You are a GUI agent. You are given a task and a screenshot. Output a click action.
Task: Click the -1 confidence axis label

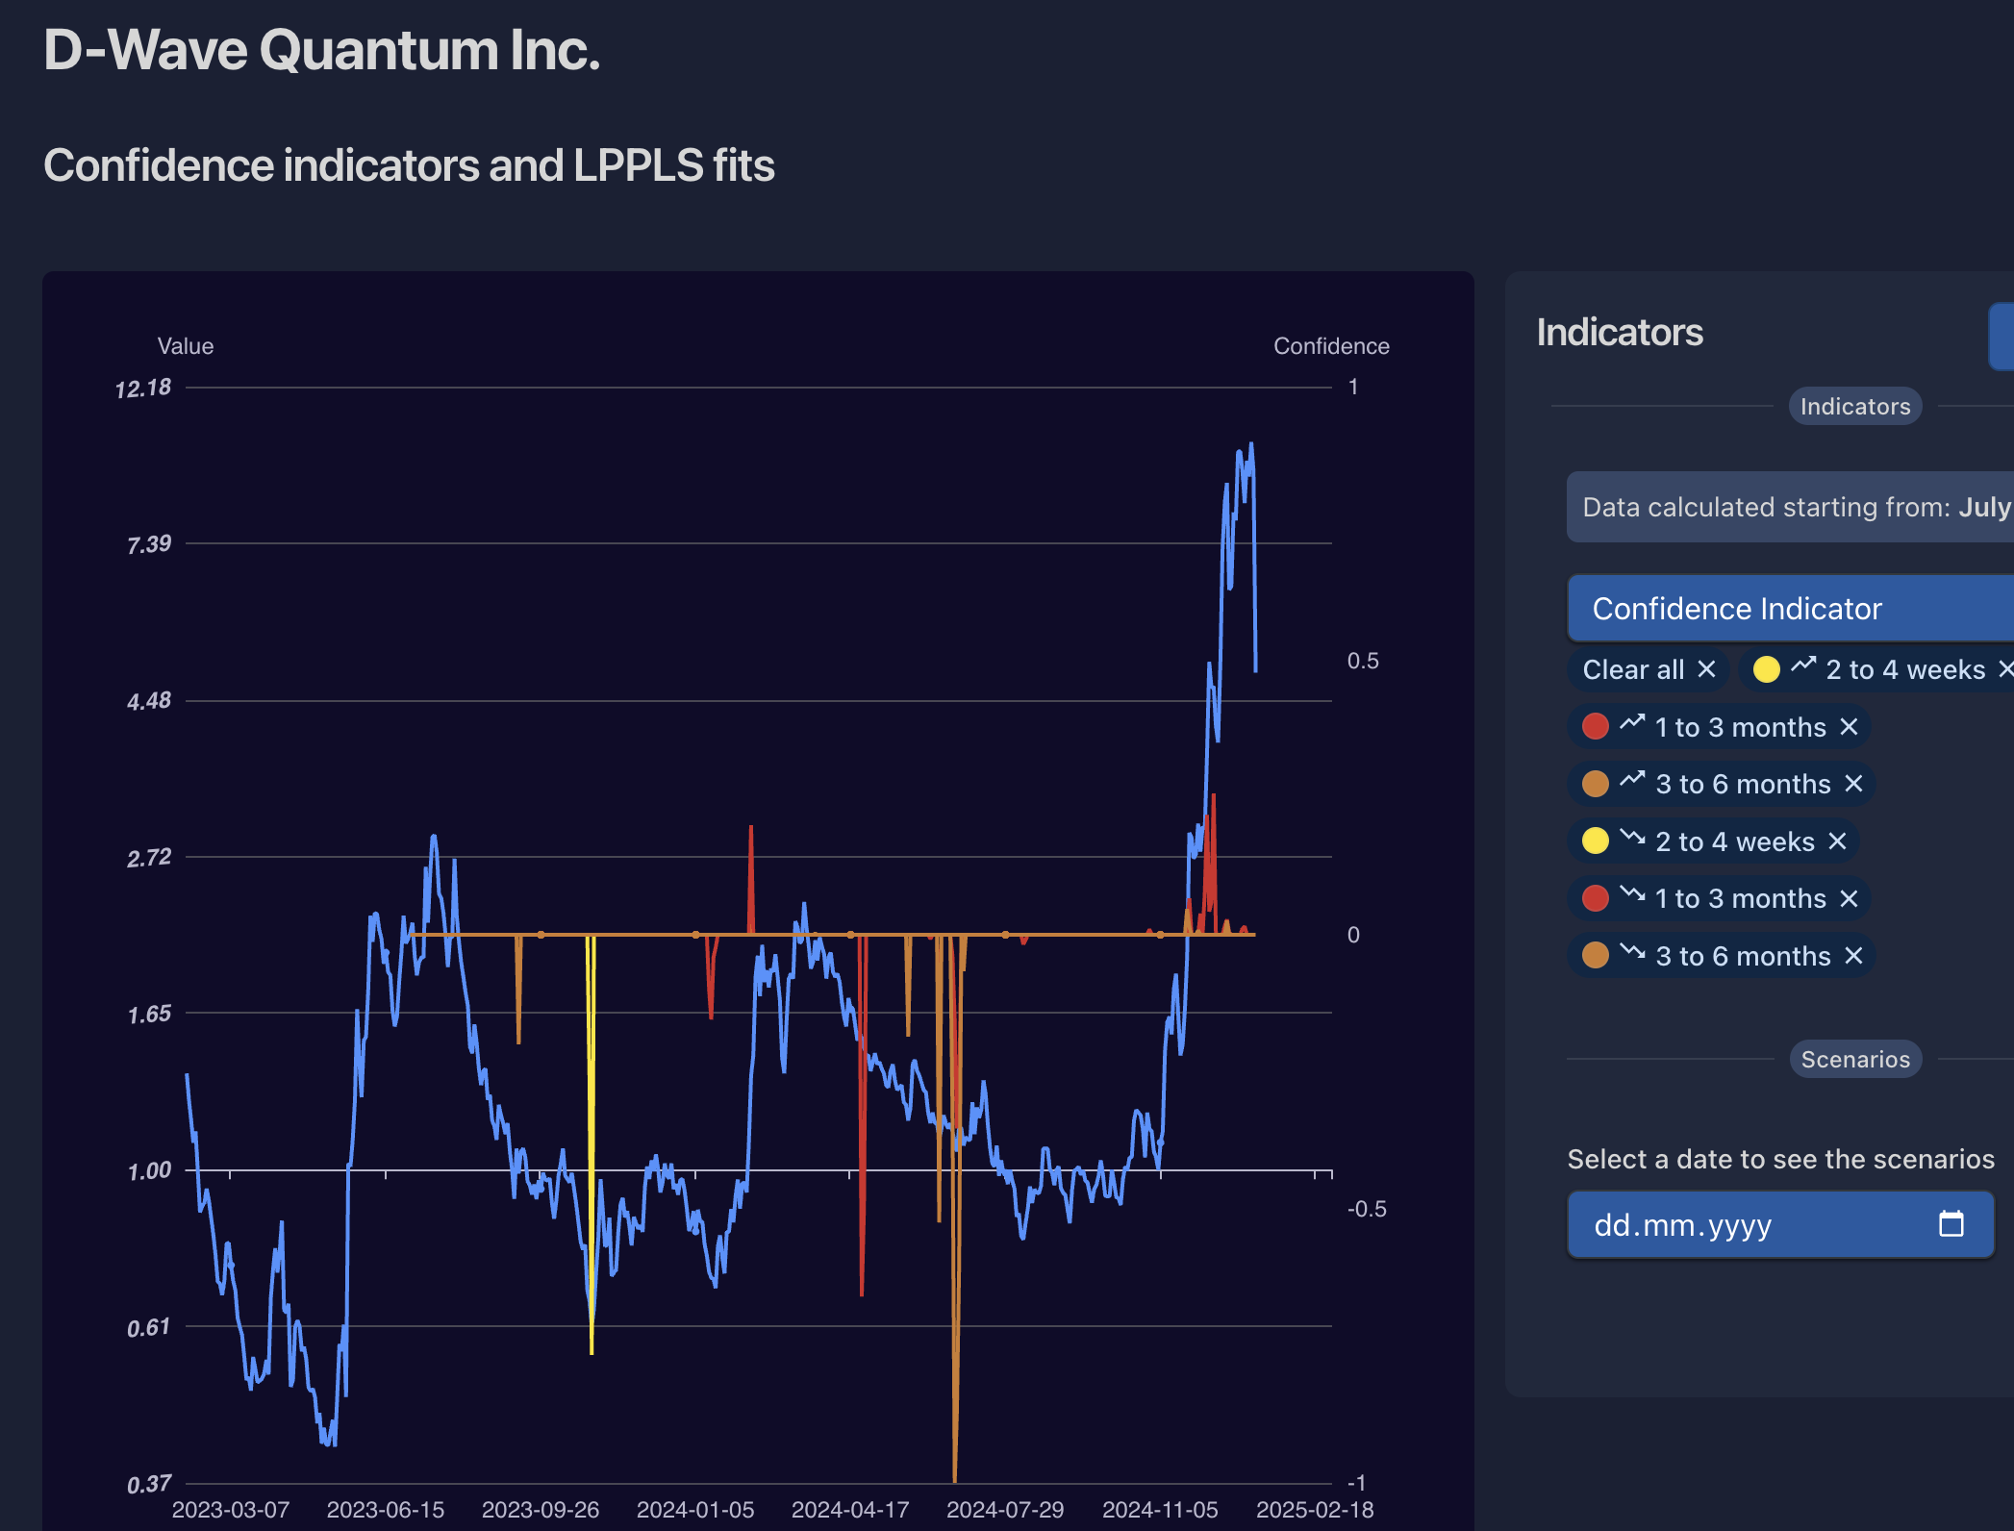[1356, 1483]
